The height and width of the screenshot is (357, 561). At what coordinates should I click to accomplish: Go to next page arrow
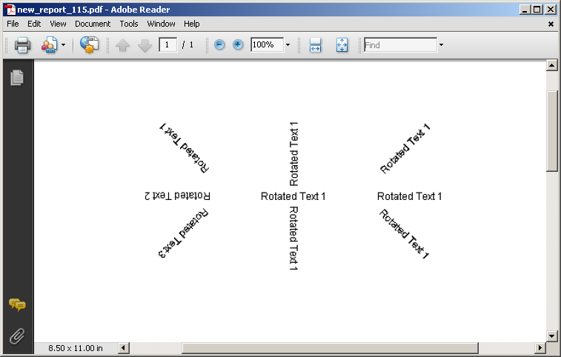(x=145, y=45)
